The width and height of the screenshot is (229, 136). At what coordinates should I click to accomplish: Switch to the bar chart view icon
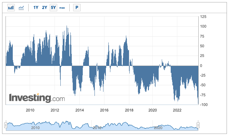point(11,8)
